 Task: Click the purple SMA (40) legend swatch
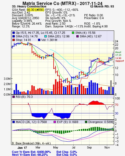77,36
